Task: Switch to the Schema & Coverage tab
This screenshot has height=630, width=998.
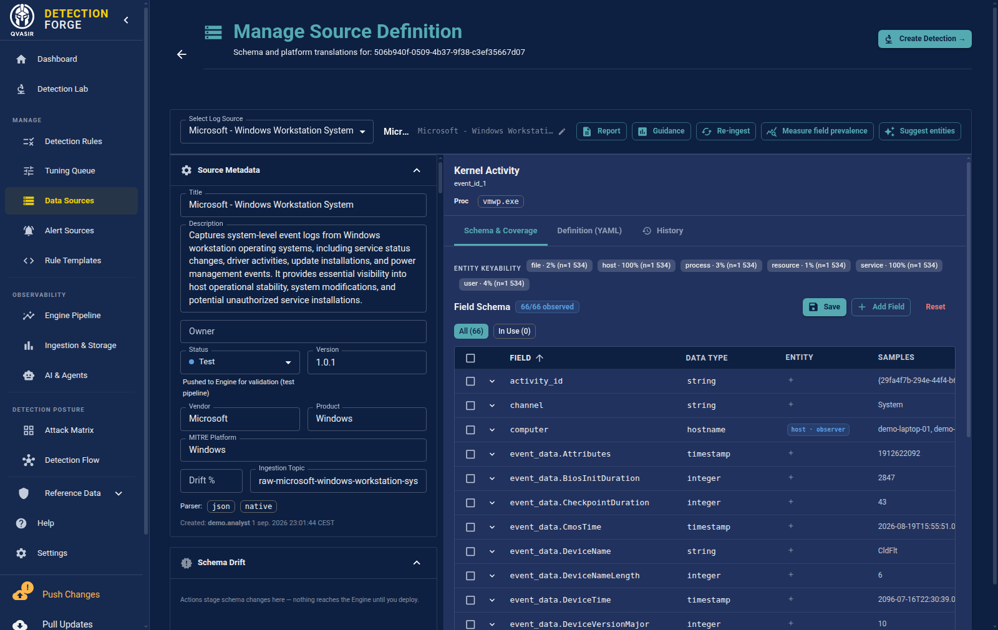Action: coord(500,231)
